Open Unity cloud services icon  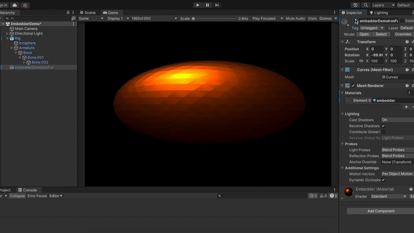pyautogui.click(x=15, y=5)
